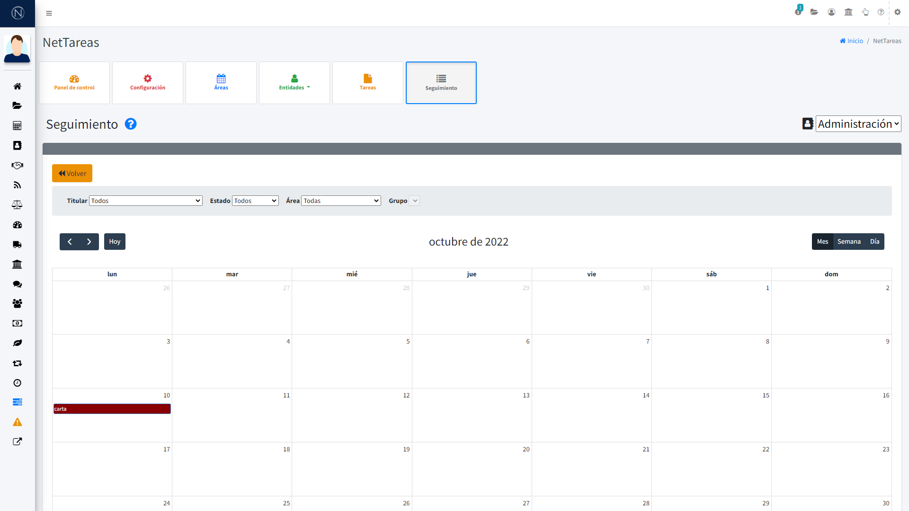
Task: Switch to Semana calendar view
Action: (x=849, y=241)
